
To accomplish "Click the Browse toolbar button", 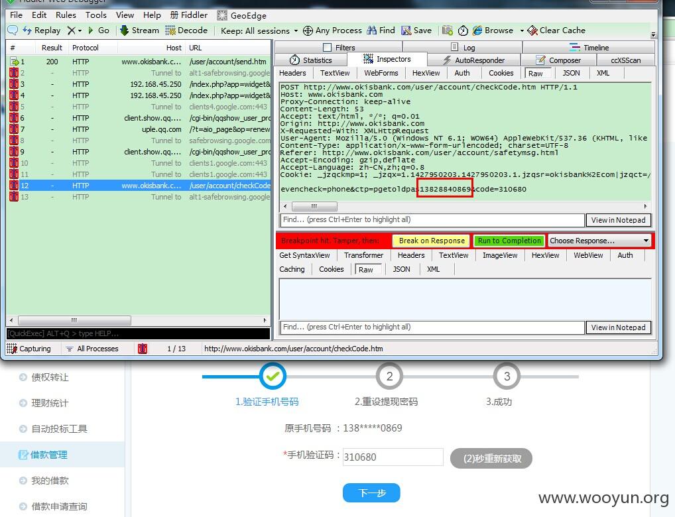I will click(x=493, y=30).
